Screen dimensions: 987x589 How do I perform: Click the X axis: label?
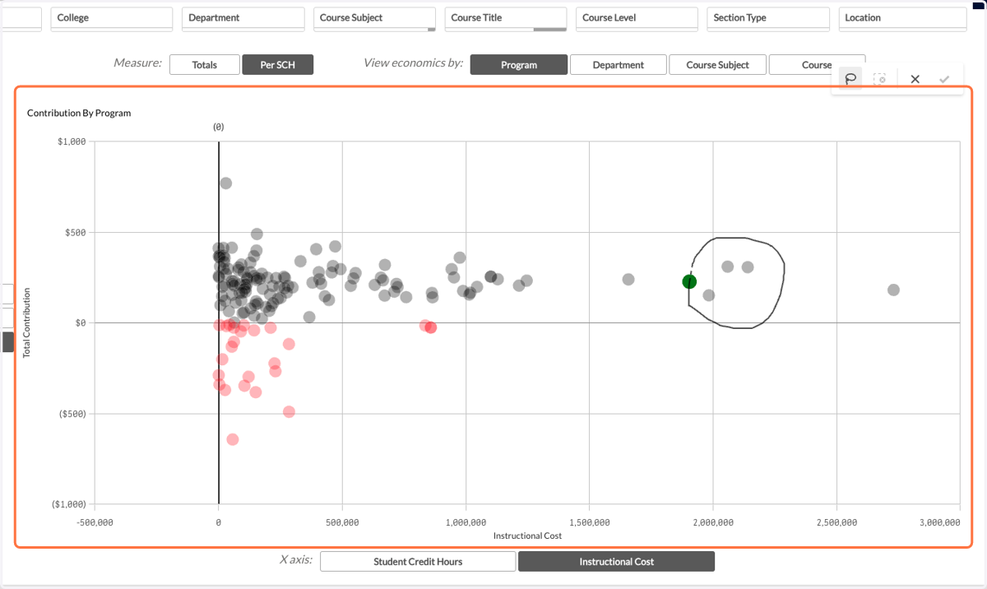coord(296,560)
